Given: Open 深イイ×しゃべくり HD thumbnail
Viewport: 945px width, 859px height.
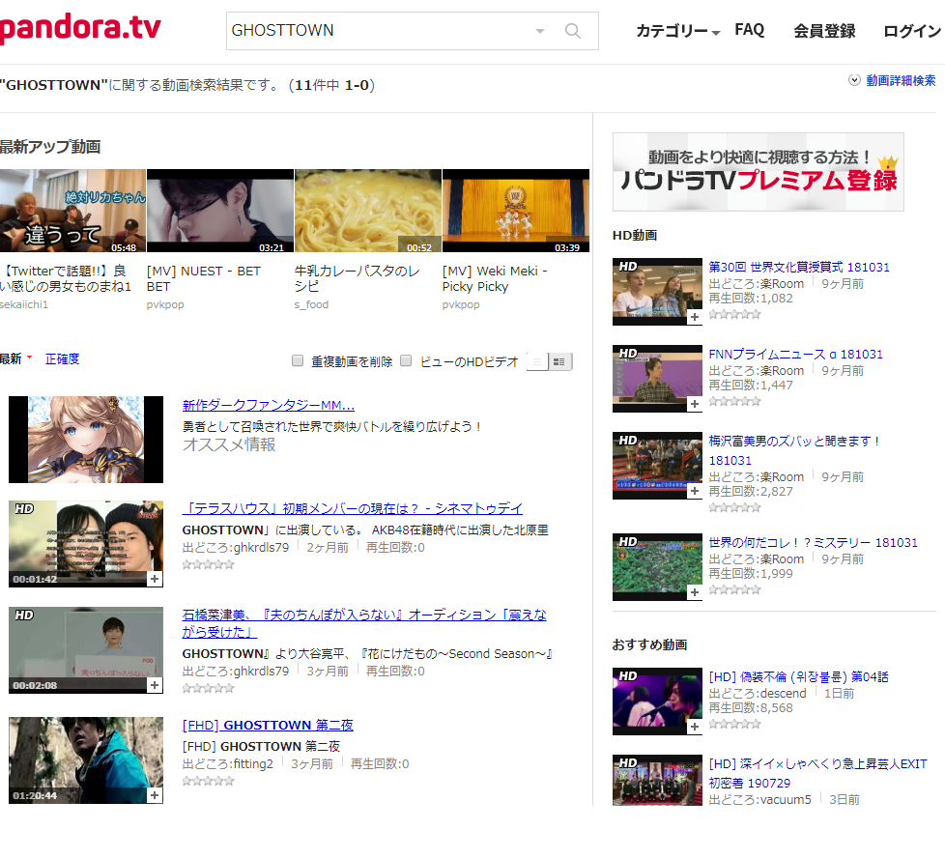Looking at the screenshot, I should pyautogui.click(x=657, y=780).
